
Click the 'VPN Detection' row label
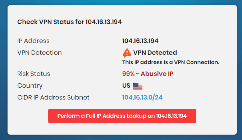(40, 53)
